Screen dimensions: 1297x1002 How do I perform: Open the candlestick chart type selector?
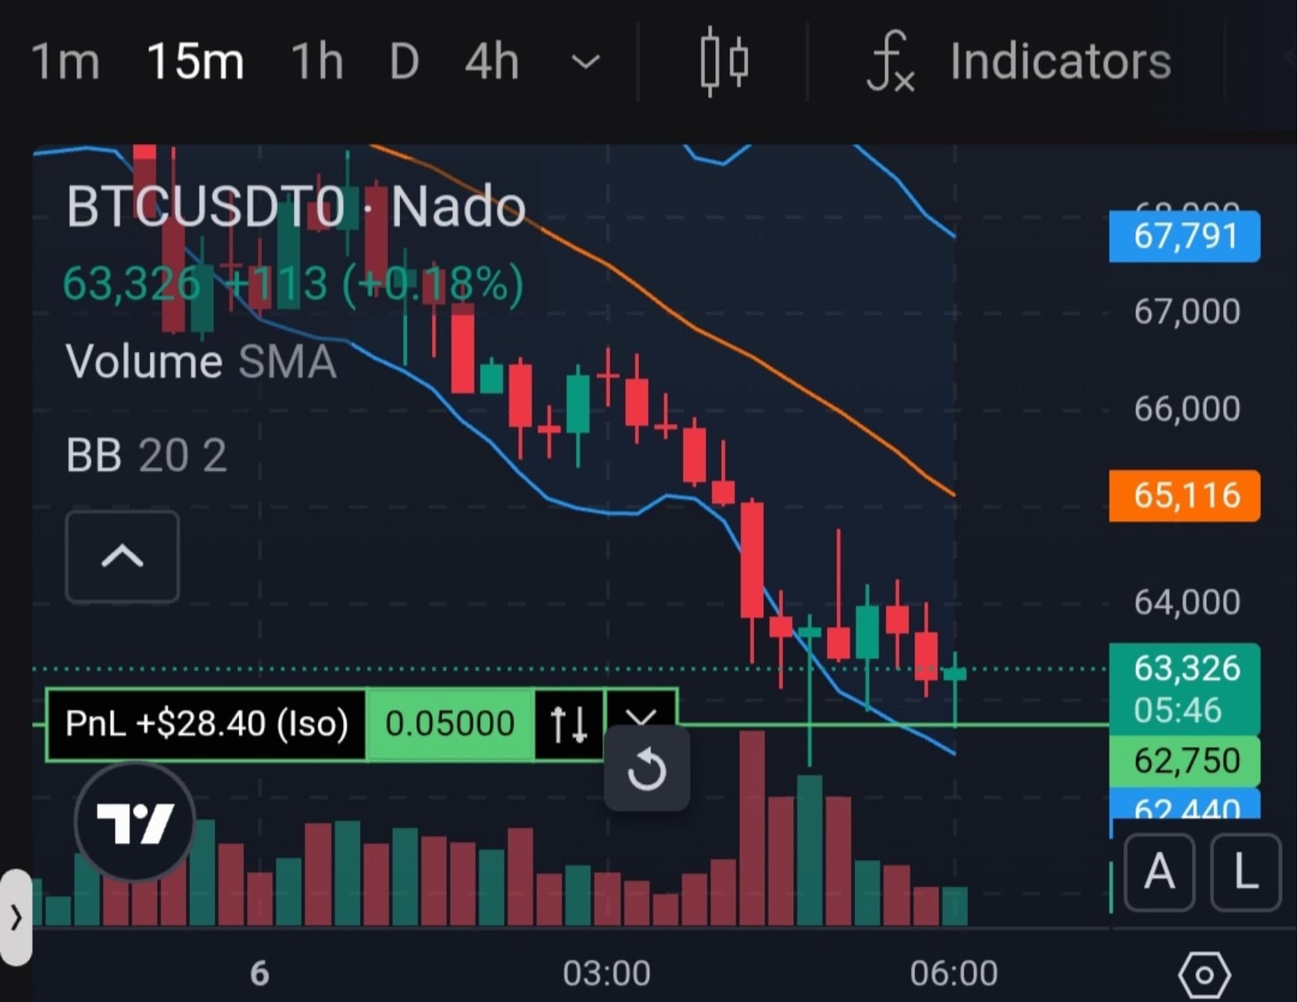coord(724,62)
